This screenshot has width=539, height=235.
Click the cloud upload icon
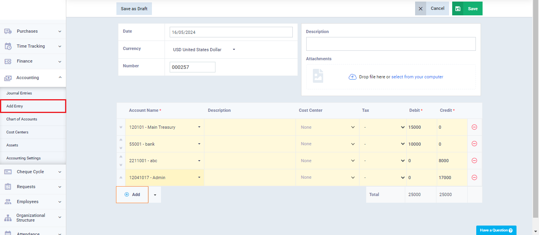tap(352, 77)
